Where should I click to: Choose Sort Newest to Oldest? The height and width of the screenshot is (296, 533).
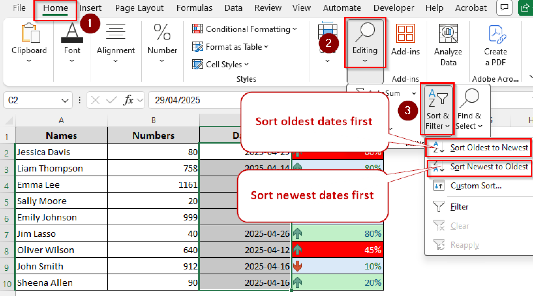(489, 167)
